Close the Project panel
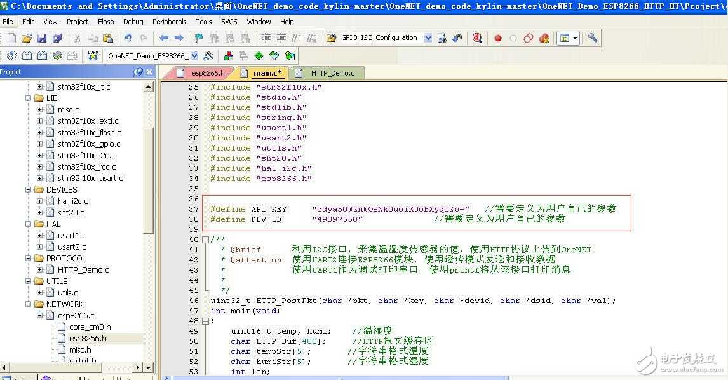 149,72
